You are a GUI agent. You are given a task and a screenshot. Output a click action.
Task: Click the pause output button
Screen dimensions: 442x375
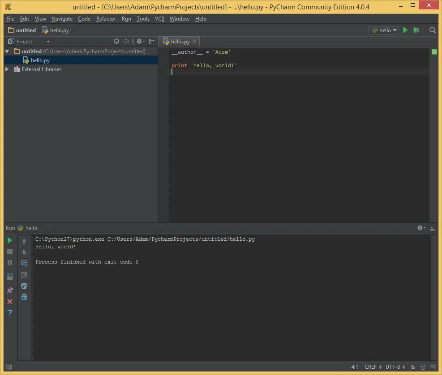click(9, 263)
